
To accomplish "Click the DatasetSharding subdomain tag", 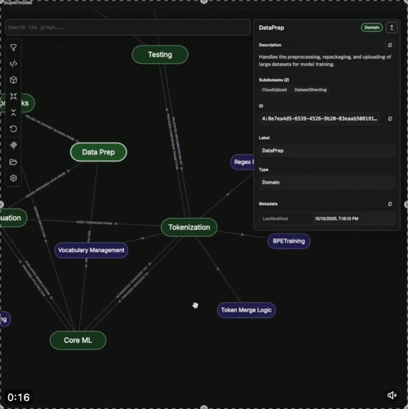I will pyautogui.click(x=310, y=90).
